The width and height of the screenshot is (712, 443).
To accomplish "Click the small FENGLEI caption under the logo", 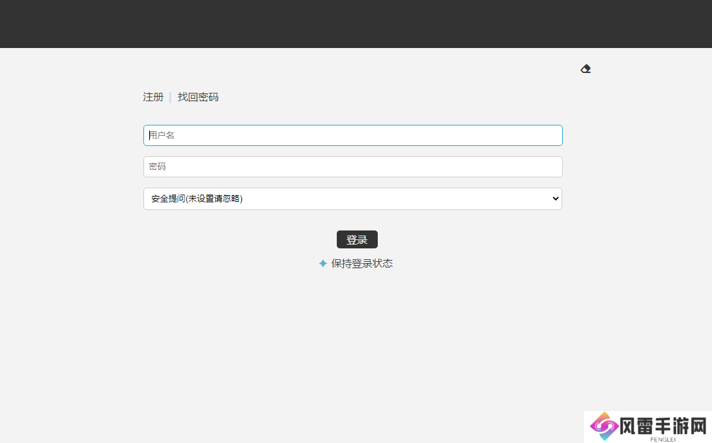I will (663, 439).
